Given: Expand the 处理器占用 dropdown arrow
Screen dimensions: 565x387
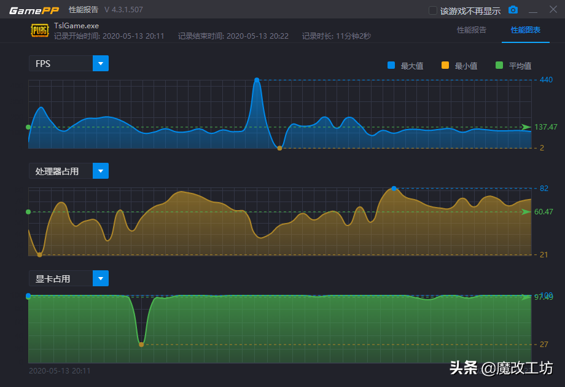Looking at the screenshot, I should coord(101,171).
